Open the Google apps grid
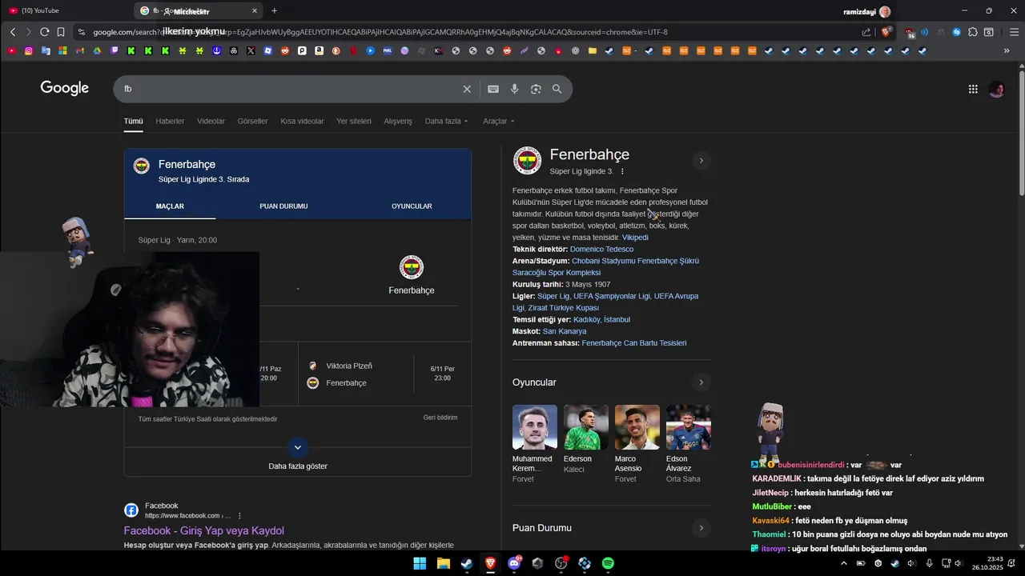The image size is (1025, 576). [973, 89]
